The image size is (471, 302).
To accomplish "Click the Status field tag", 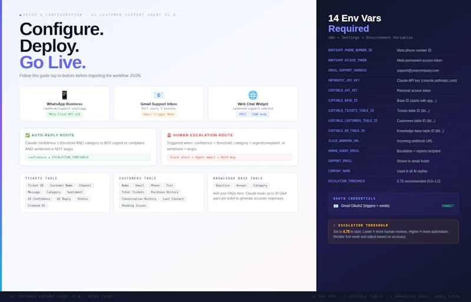I will [82, 199].
